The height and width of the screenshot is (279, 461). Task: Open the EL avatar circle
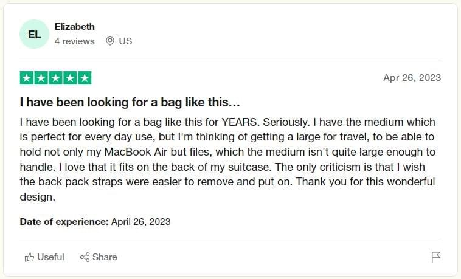pyautogui.click(x=35, y=34)
